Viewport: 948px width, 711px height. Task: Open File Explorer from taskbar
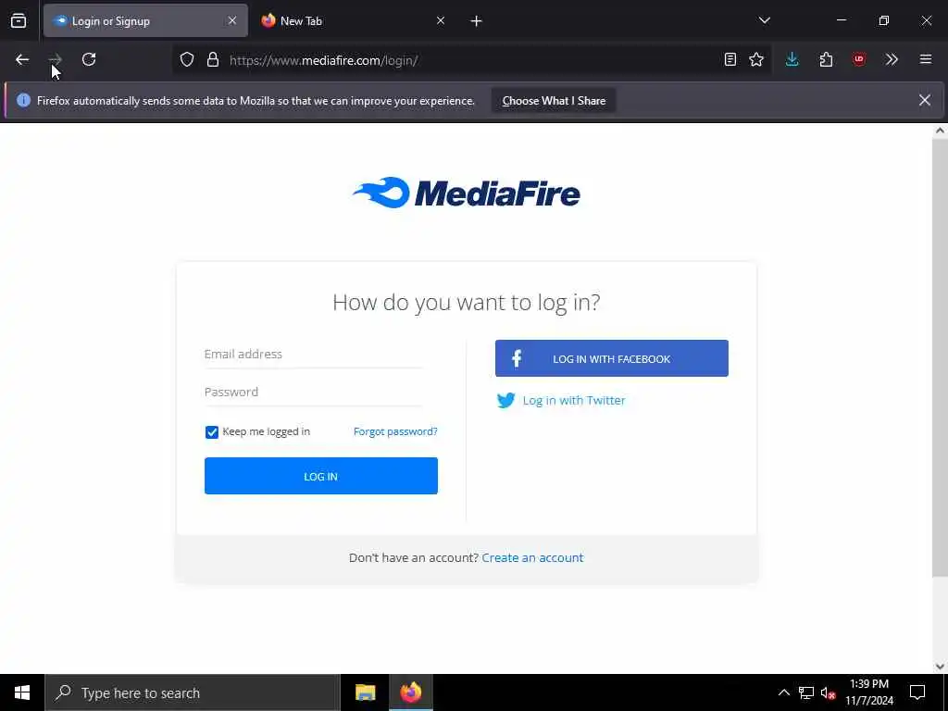coord(365,692)
